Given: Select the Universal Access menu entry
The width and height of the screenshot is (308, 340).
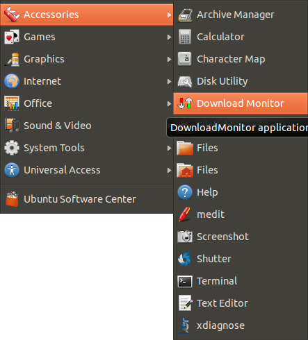Looking at the screenshot, I should tap(87, 170).
